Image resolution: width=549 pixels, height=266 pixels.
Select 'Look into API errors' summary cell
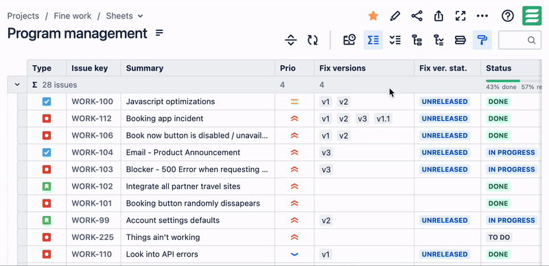[198, 254]
